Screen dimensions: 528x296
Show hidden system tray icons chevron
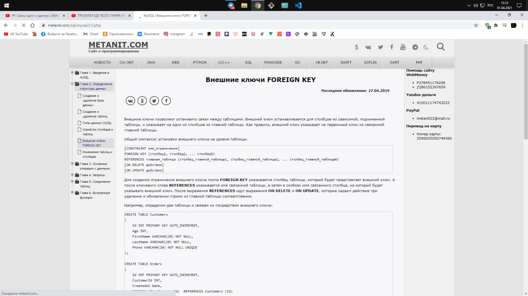(469, 5)
